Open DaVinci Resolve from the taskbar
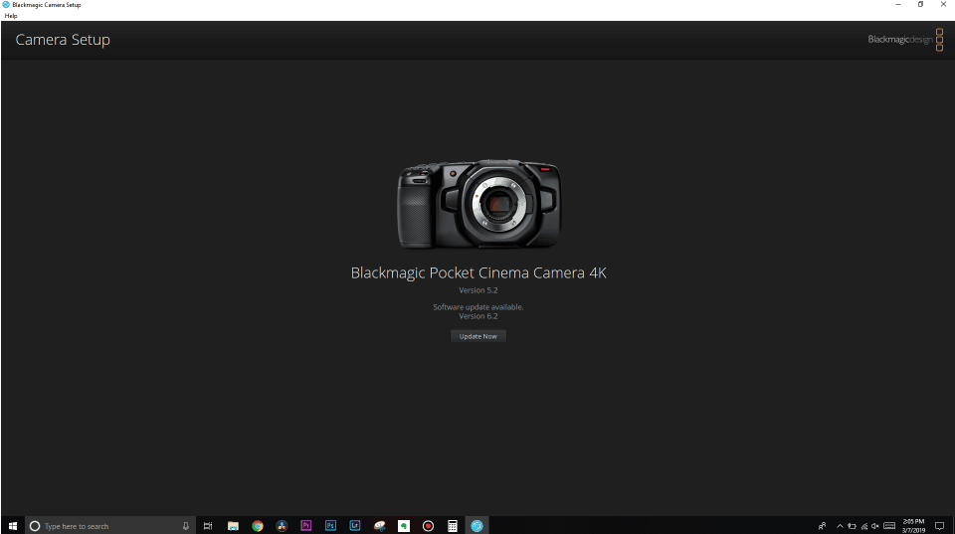The width and height of the screenshot is (955, 534). [282, 525]
